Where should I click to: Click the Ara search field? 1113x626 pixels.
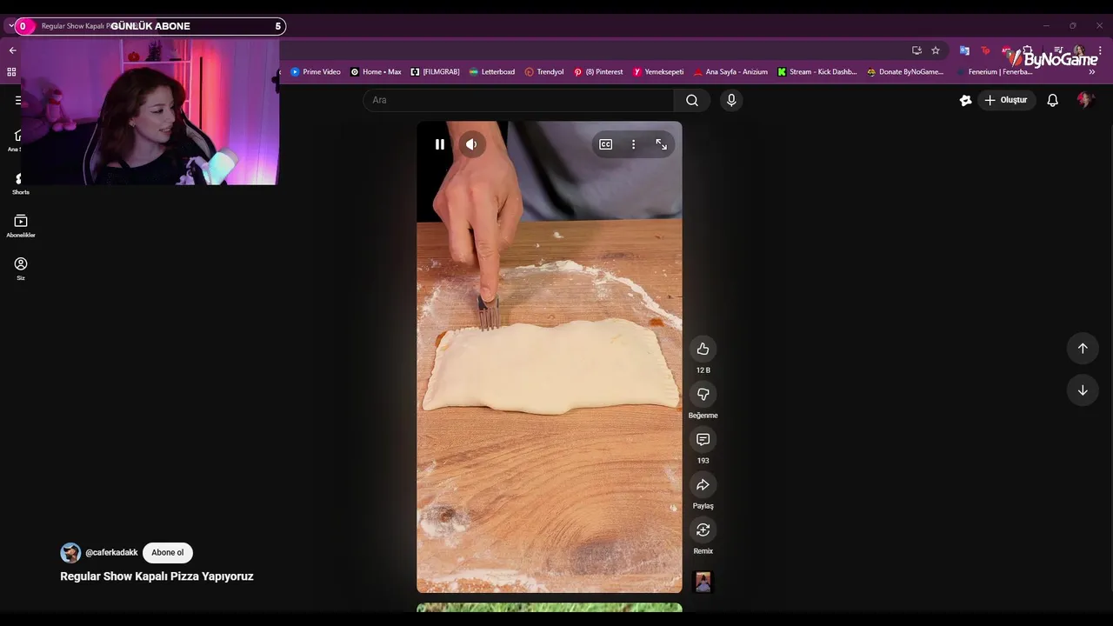(x=518, y=100)
